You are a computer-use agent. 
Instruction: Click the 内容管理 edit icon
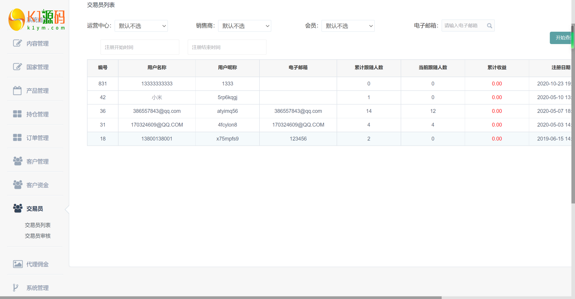pos(17,43)
